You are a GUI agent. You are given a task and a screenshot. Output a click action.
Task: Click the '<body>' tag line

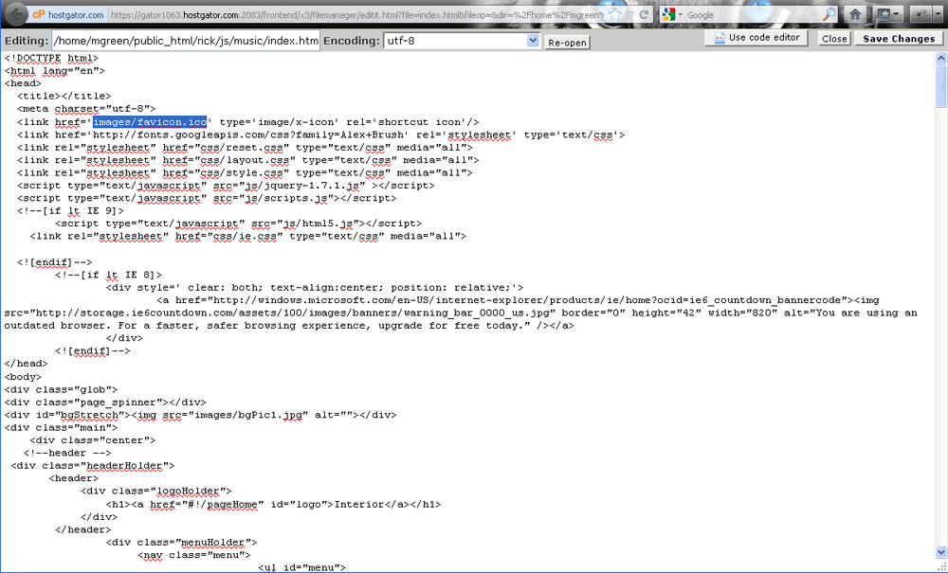(x=23, y=377)
